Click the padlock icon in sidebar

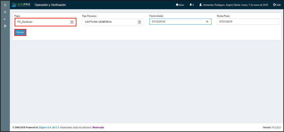5,19
